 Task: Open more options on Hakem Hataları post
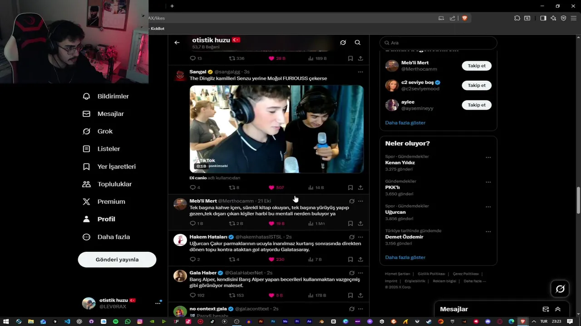(360, 237)
